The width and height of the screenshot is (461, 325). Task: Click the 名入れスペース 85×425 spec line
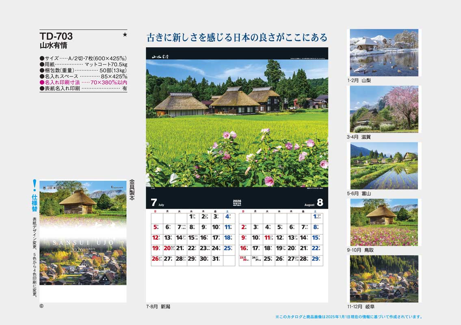pos(83,76)
